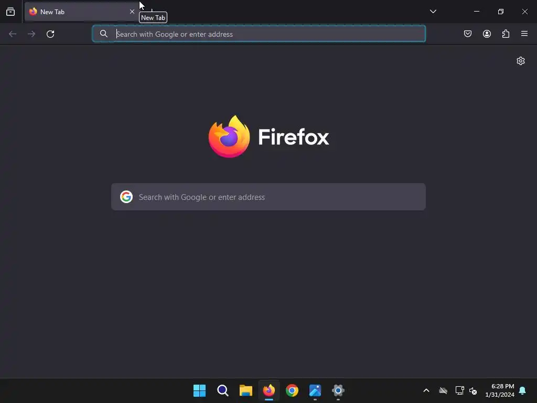Reload the current page

[50, 34]
